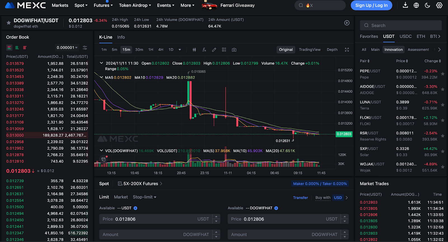Open Markets page link

[60, 5]
